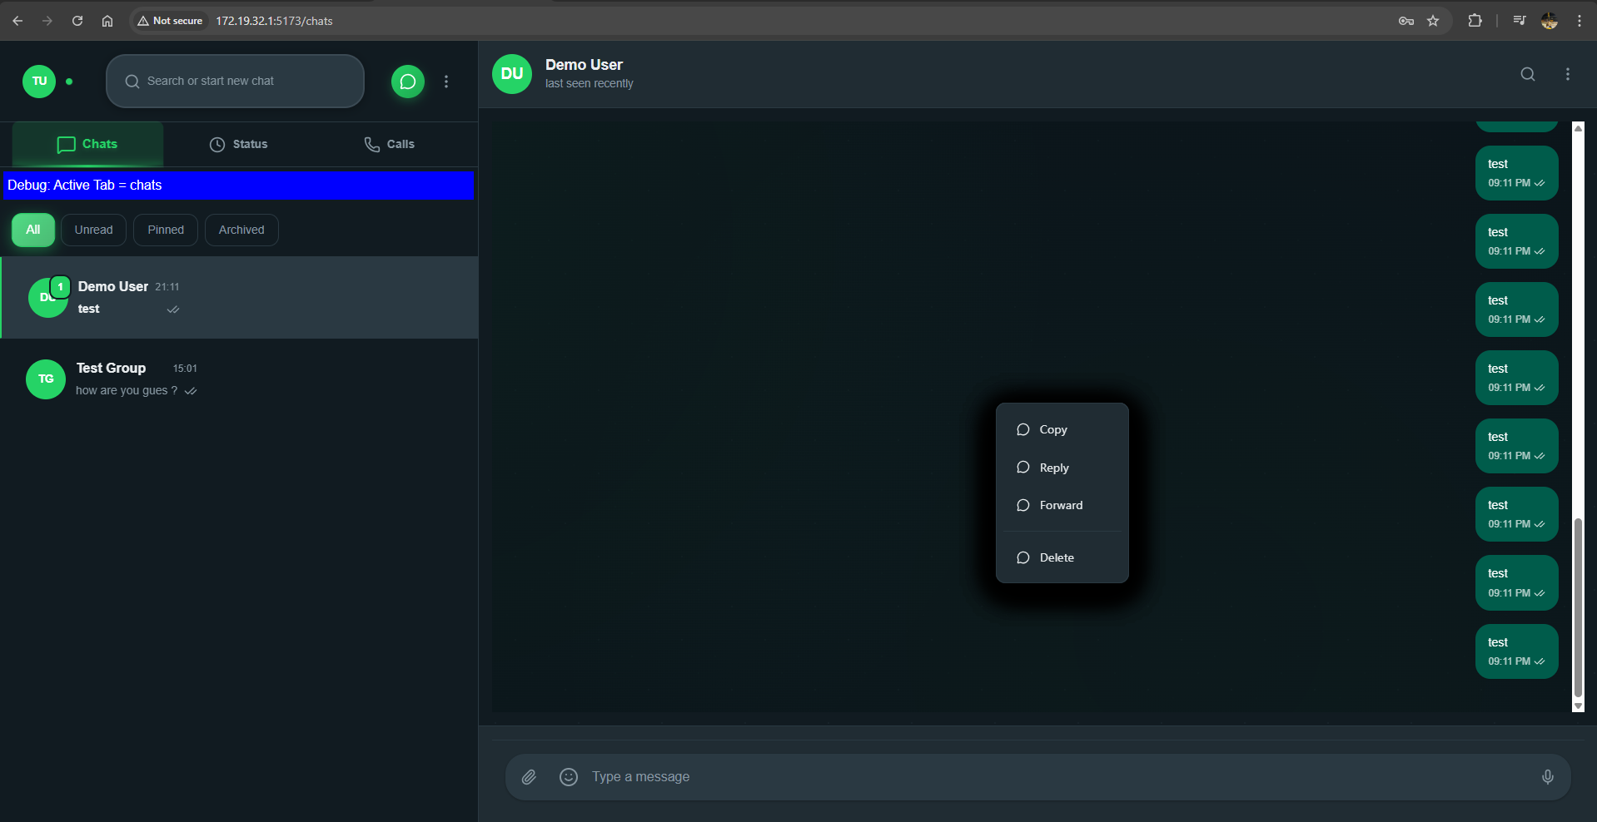Image resolution: width=1597 pixels, height=822 pixels.
Task: Click the green new chat bubble icon
Action: click(407, 82)
